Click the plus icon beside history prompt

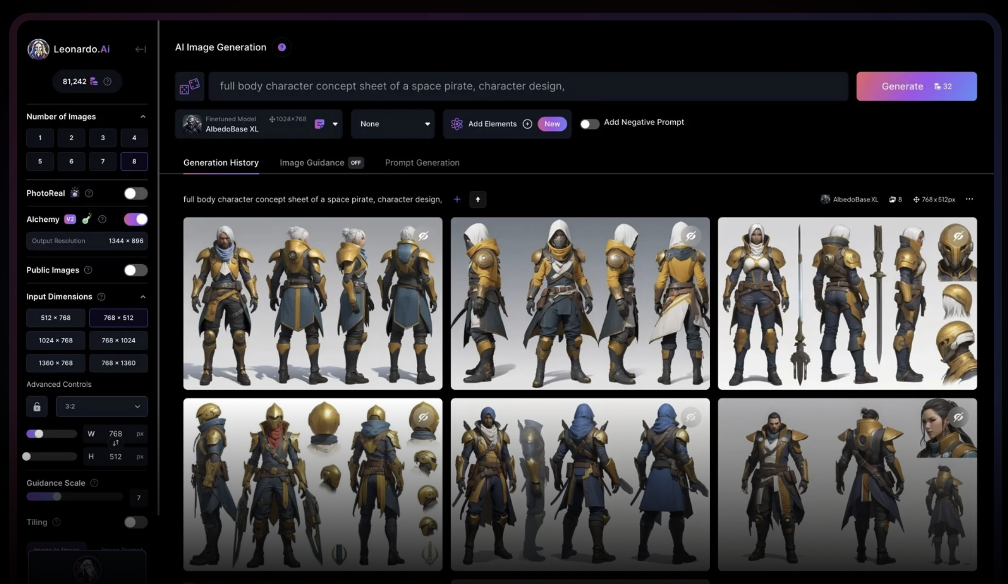tap(457, 199)
